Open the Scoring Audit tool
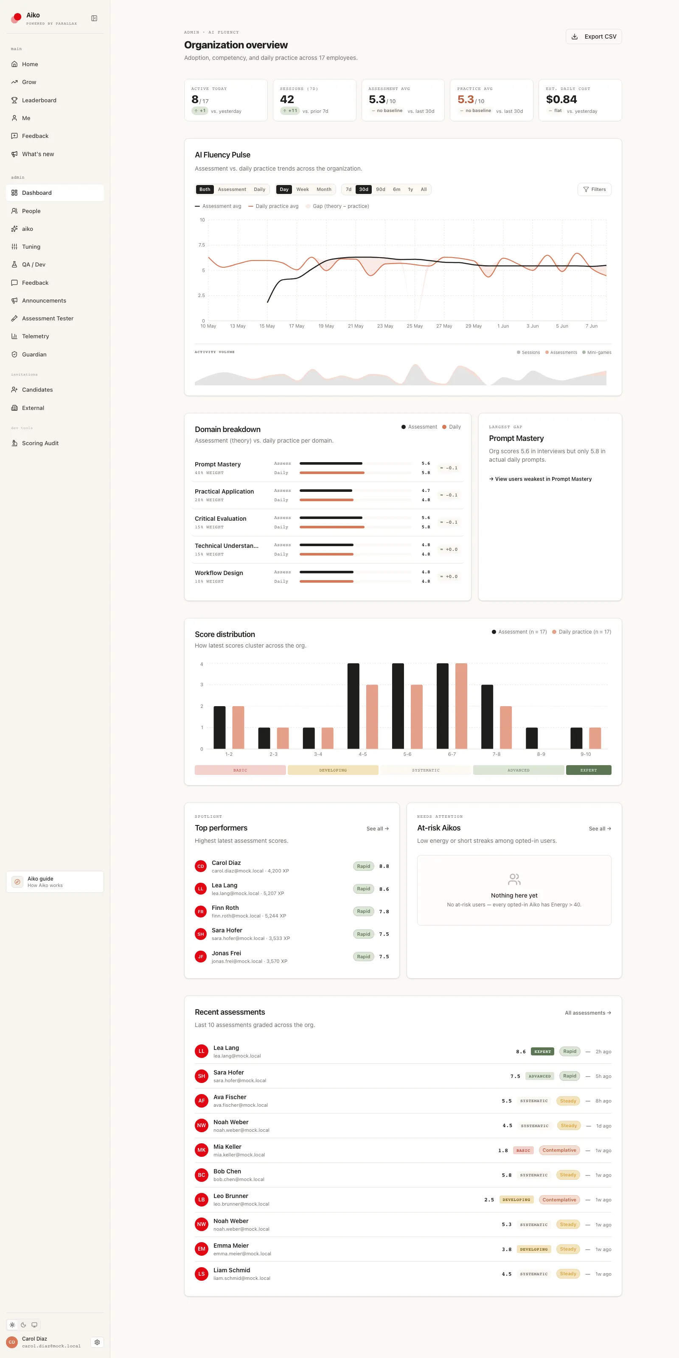This screenshot has height=1358, width=679. (55, 443)
